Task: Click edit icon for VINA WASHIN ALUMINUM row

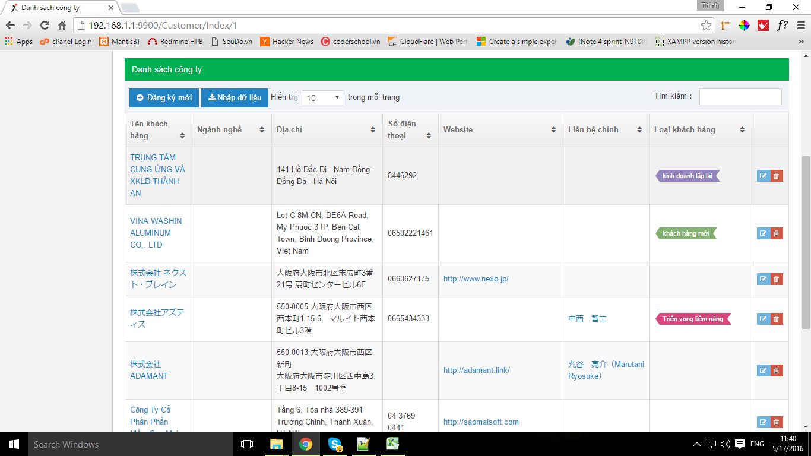Action: (763, 233)
